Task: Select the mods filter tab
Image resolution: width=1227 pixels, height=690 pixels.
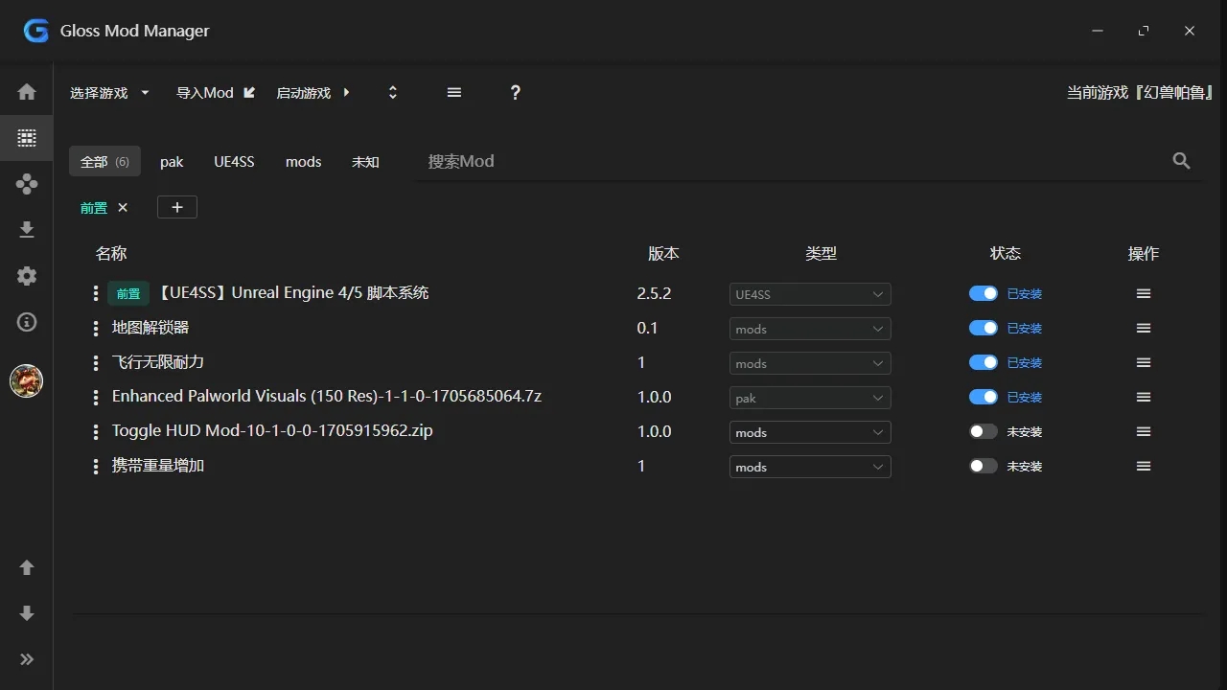Action: [303, 162]
